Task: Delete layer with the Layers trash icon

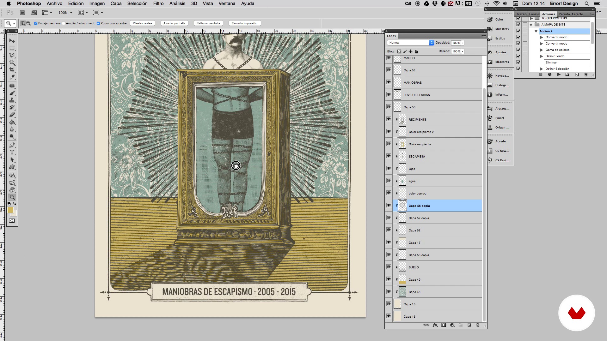Action: [478, 325]
